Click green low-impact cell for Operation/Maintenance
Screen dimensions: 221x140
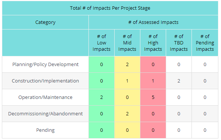[102, 97]
